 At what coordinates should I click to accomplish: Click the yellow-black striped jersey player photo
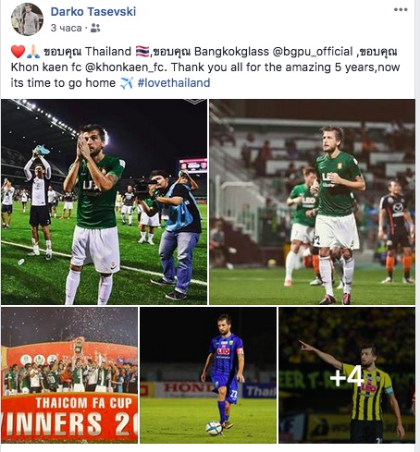(347, 375)
